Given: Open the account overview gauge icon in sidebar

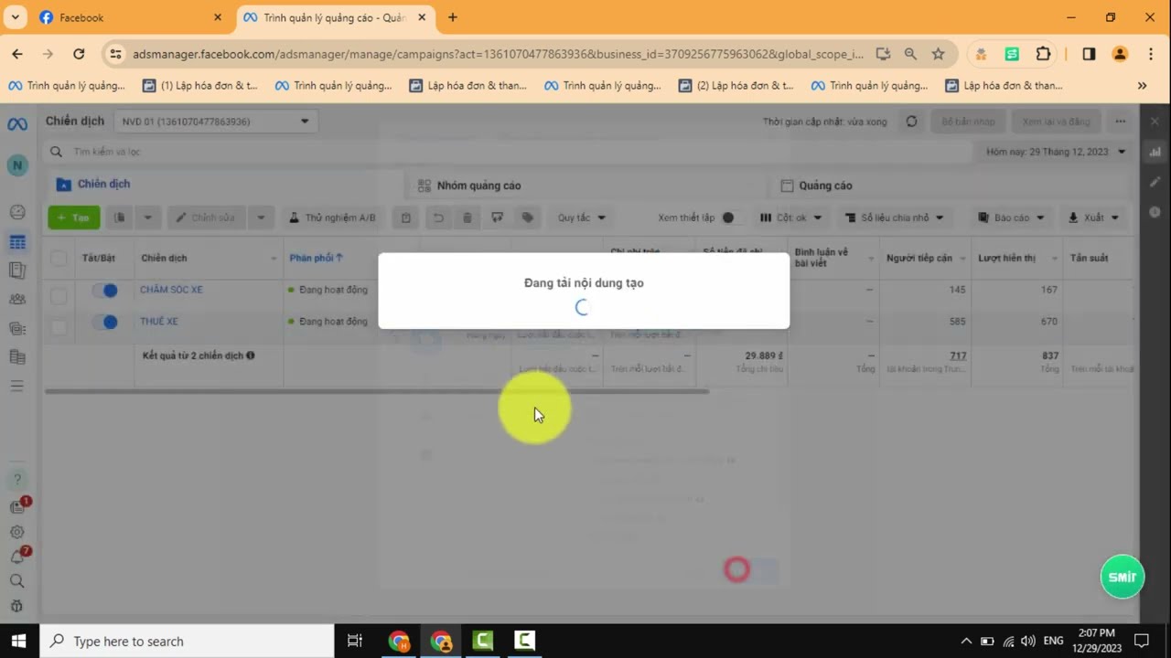Looking at the screenshot, I should point(16,212).
